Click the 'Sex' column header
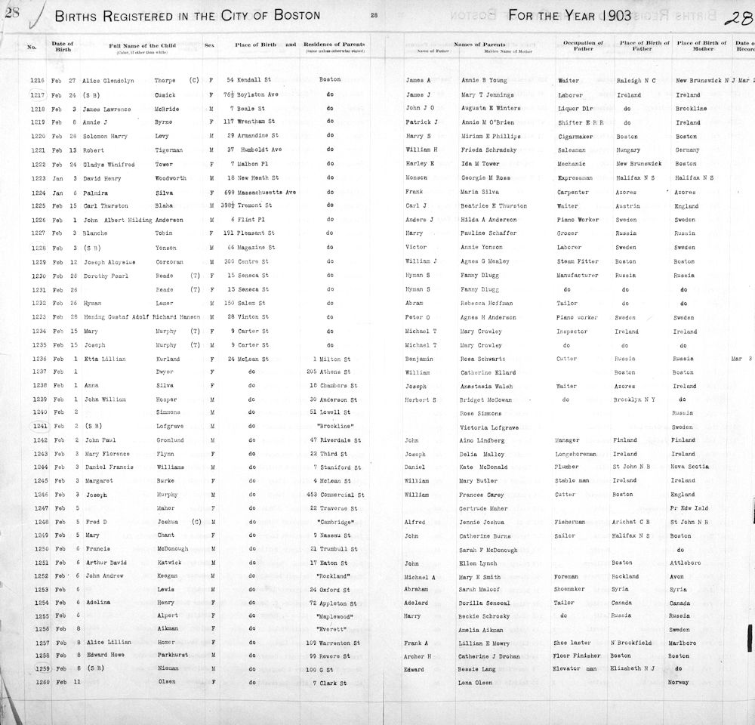Screen dimensions: 755x725 point(209,45)
